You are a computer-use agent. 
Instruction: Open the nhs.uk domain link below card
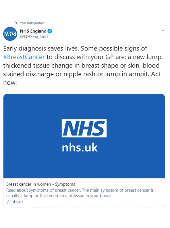coord(18,202)
